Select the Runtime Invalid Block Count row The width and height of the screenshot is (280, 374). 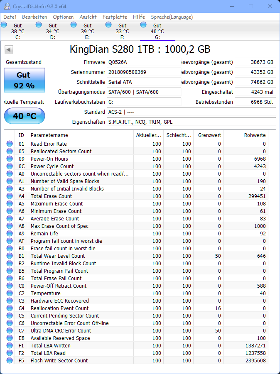tap(136, 263)
